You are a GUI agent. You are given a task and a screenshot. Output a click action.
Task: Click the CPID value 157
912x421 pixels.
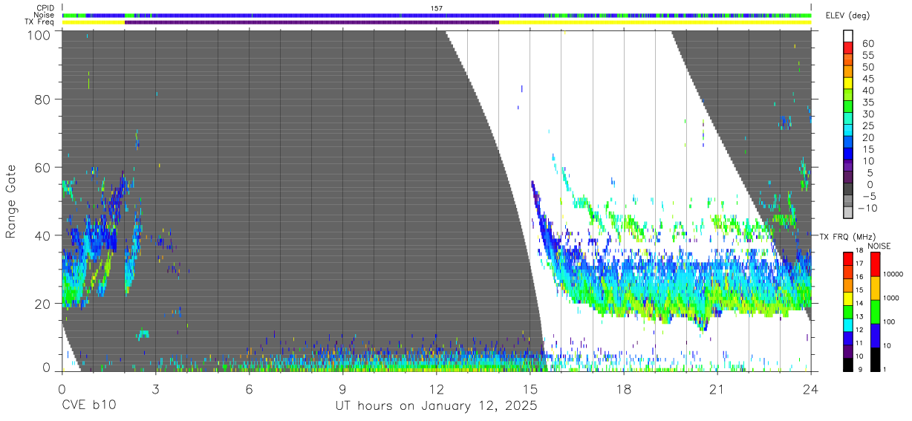point(437,7)
